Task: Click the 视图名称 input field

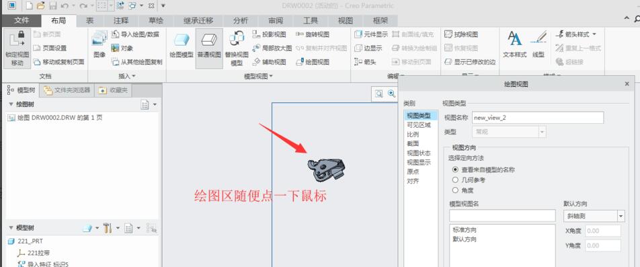Action: [538, 118]
